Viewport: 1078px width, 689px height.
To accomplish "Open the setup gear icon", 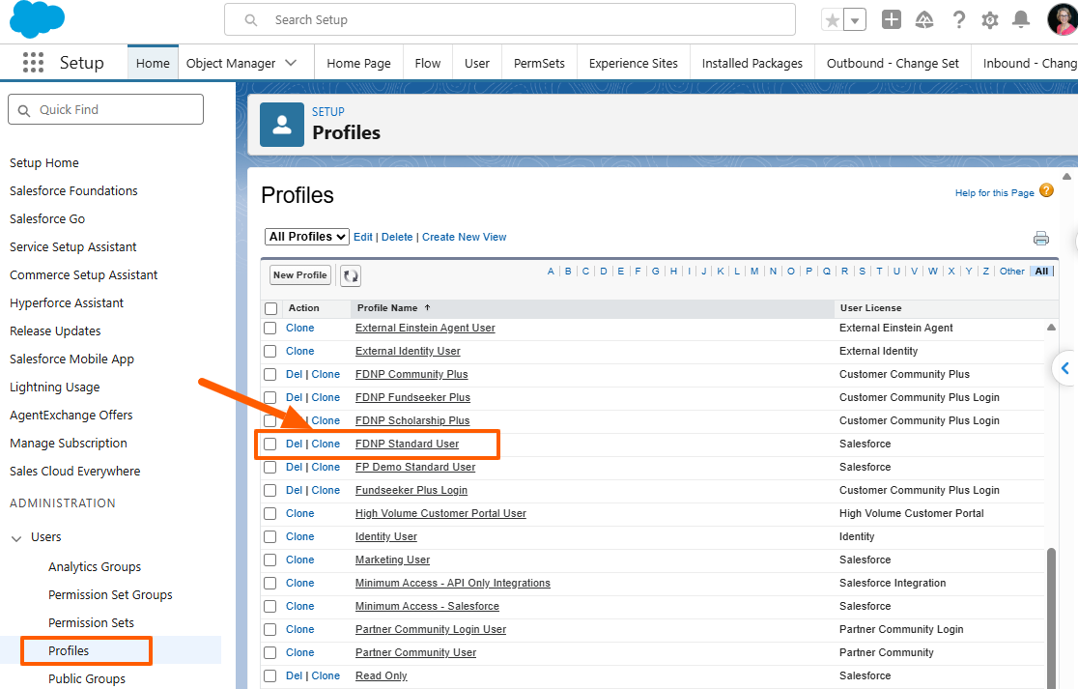I will click(990, 20).
